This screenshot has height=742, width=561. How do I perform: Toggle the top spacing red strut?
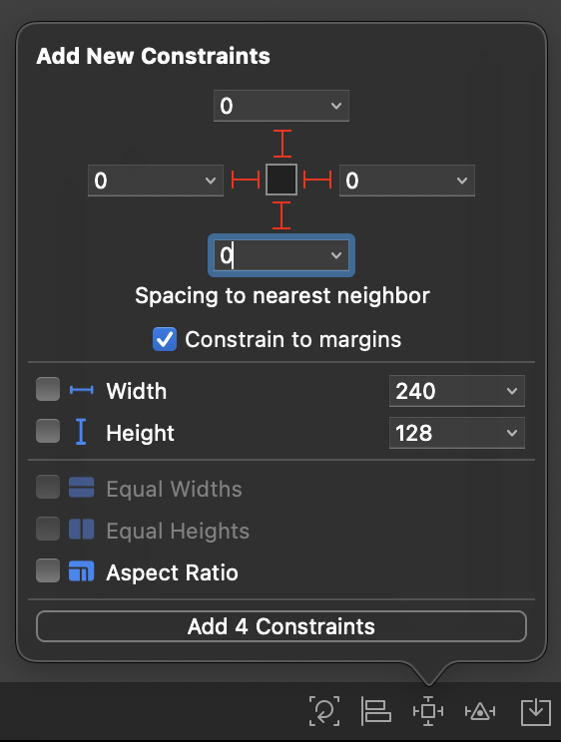pyautogui.click(x=282, y=144)
